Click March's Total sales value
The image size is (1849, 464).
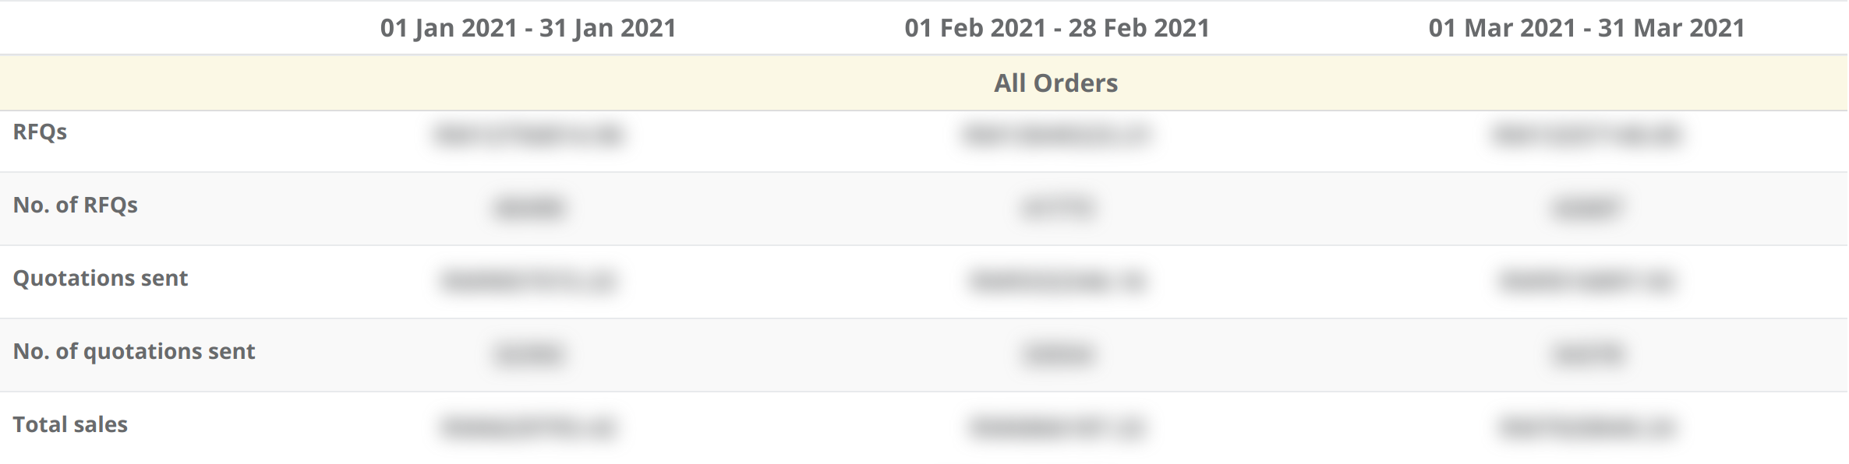[1586, 427]
